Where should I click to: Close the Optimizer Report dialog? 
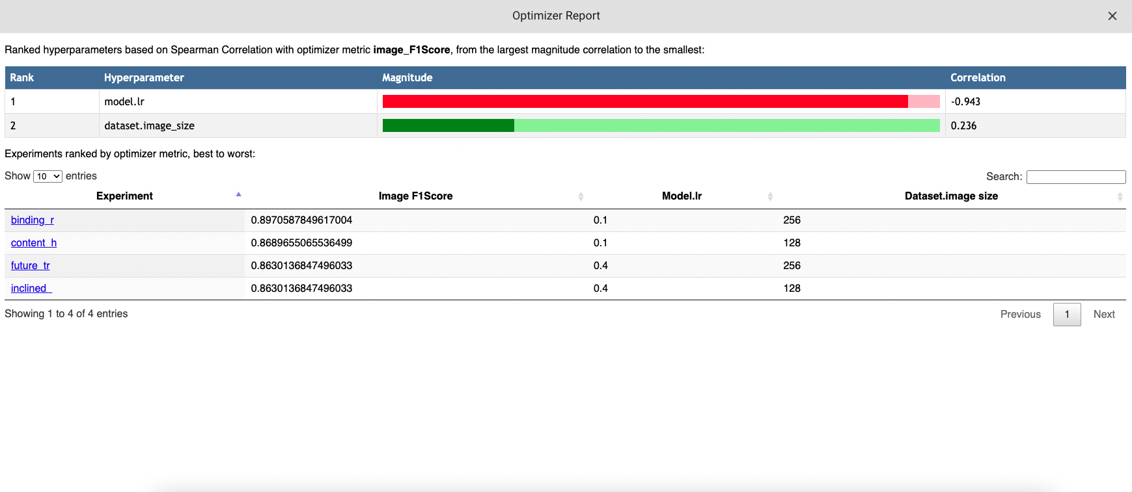coord(1112,16)
